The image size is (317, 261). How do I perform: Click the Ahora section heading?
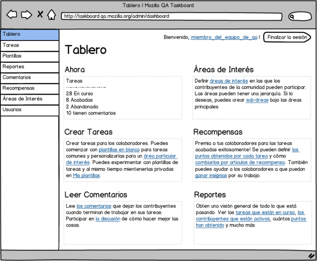[75, 70]
